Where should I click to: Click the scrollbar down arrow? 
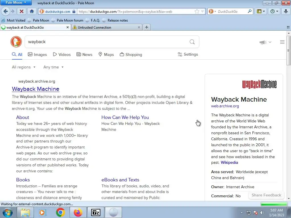(288, 199)
